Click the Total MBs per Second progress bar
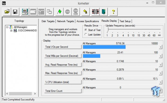 120,56
